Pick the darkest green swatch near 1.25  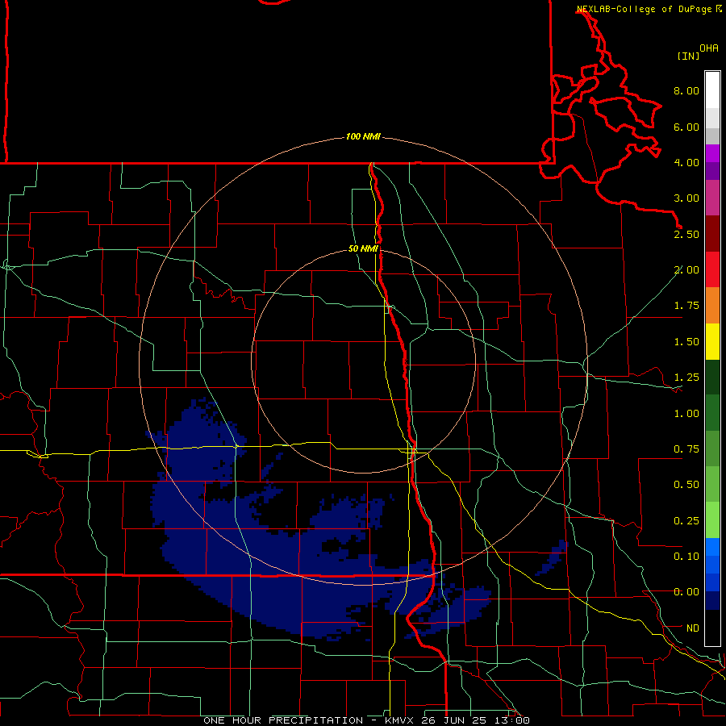[712, 378]
